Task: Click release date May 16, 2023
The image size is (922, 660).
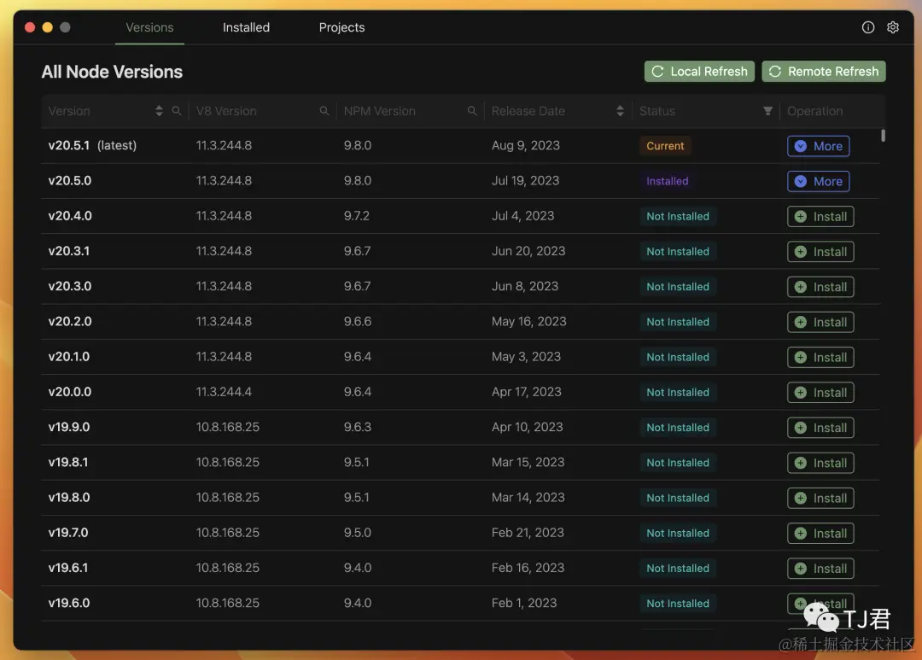Action: pyautogui.click(x=528, y=321)
